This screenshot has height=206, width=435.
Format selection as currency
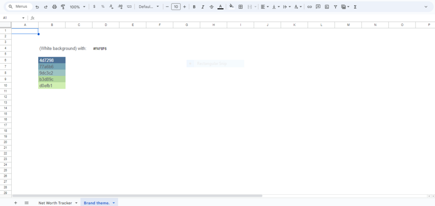94,6
